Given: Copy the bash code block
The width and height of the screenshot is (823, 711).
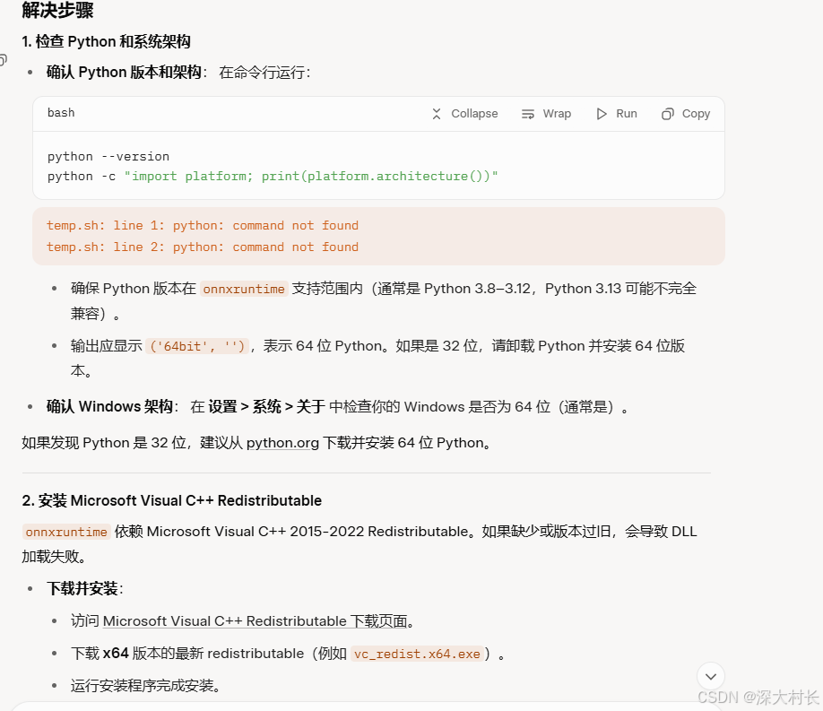Looking at the screenshot, I should pos(686,114).
